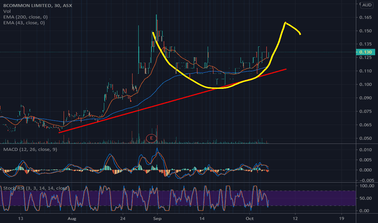
Task: Click the 0.165 price axis label
Action: tap(365, 17)
